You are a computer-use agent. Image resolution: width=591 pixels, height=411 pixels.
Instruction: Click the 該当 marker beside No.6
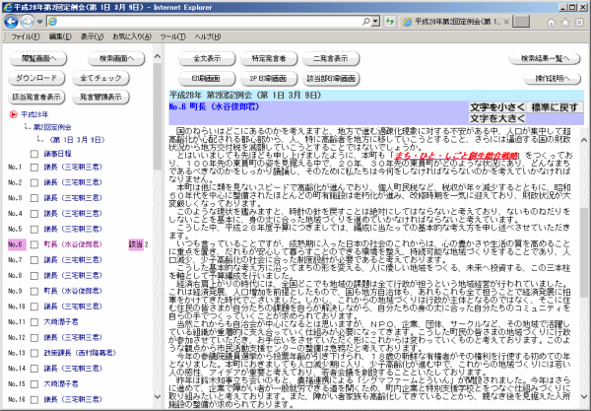click(136, 244)
